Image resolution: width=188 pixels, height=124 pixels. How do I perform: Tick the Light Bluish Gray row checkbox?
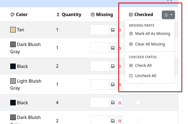[x=138, y=84]
